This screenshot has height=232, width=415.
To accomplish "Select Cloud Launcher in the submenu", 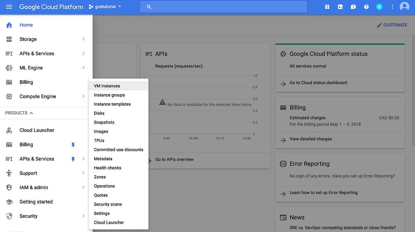I will (x=119, y=222).
